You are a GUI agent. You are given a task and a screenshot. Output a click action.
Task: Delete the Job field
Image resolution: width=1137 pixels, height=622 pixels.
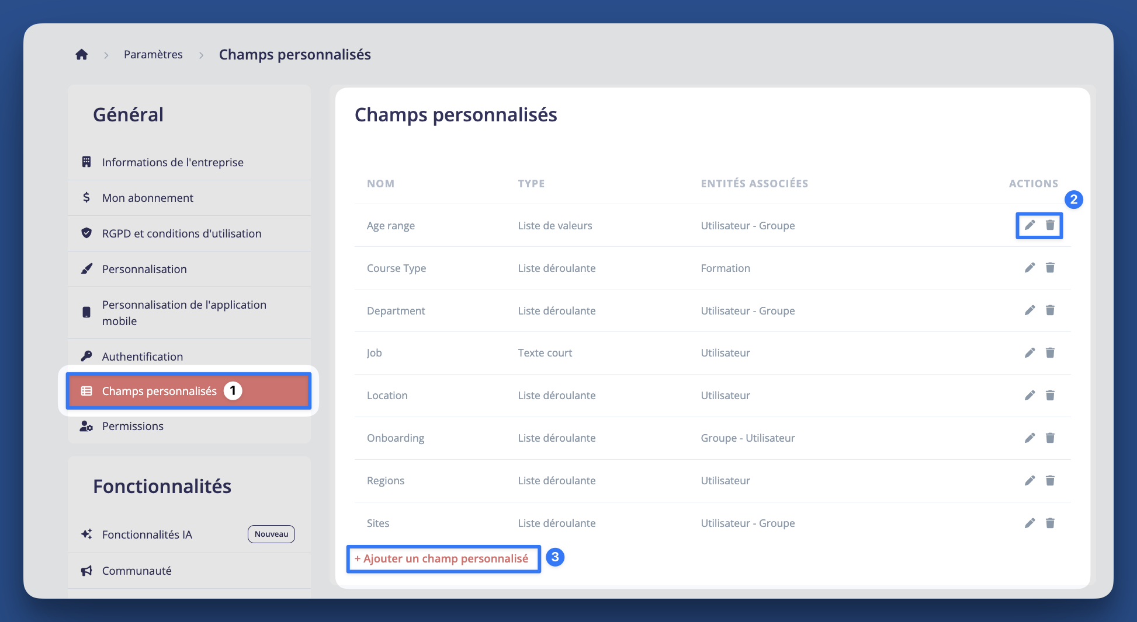pyautogui.click(x=1050, y=353)
